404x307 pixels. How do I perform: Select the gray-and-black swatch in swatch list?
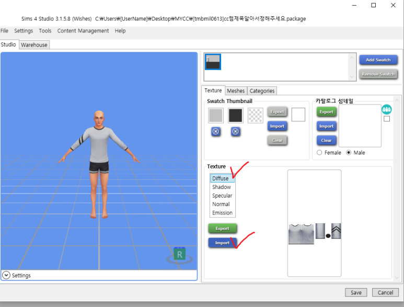[x=213, y=62]
